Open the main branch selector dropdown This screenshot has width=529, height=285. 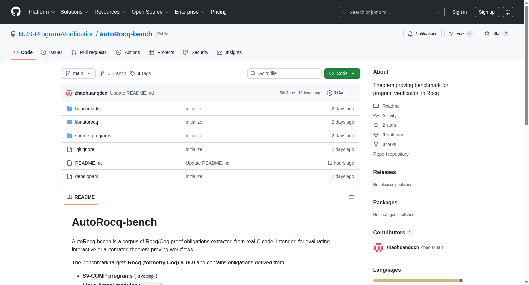[x=78, y=73]
